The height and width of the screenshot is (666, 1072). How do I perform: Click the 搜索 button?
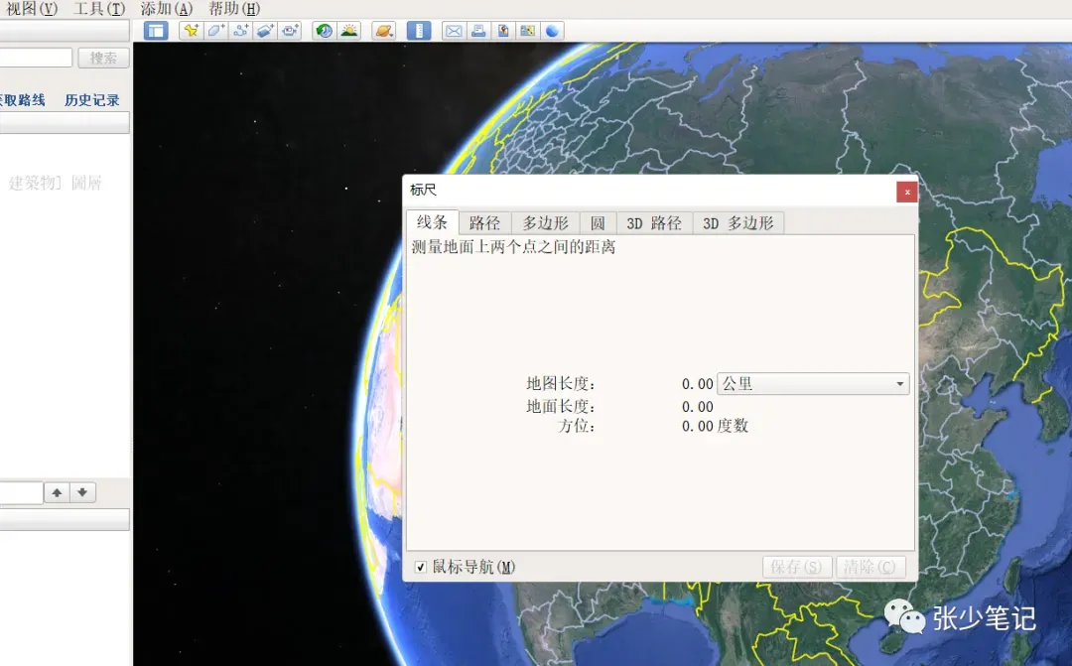point(103,59)
